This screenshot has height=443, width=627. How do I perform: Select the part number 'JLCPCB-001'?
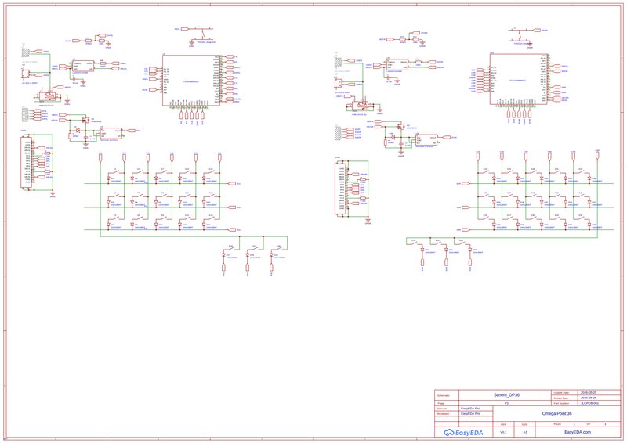pos(590,403)
